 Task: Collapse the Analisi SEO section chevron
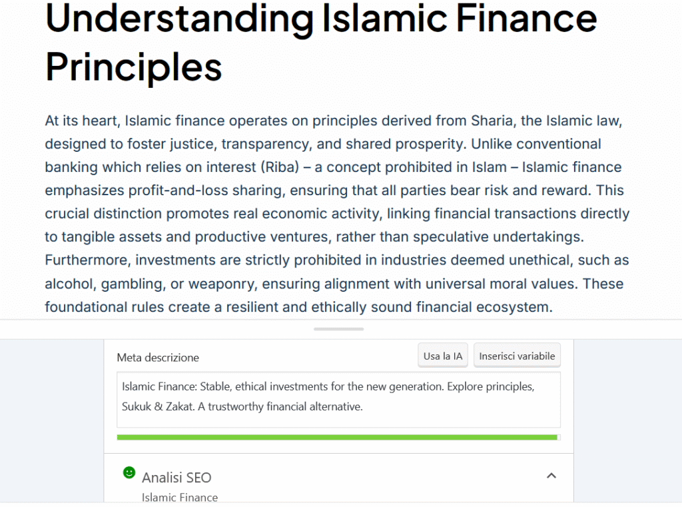click(x=551, y=476)
